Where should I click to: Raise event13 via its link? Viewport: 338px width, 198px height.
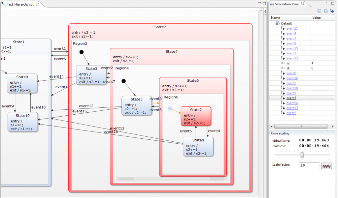tap(292, 108)
